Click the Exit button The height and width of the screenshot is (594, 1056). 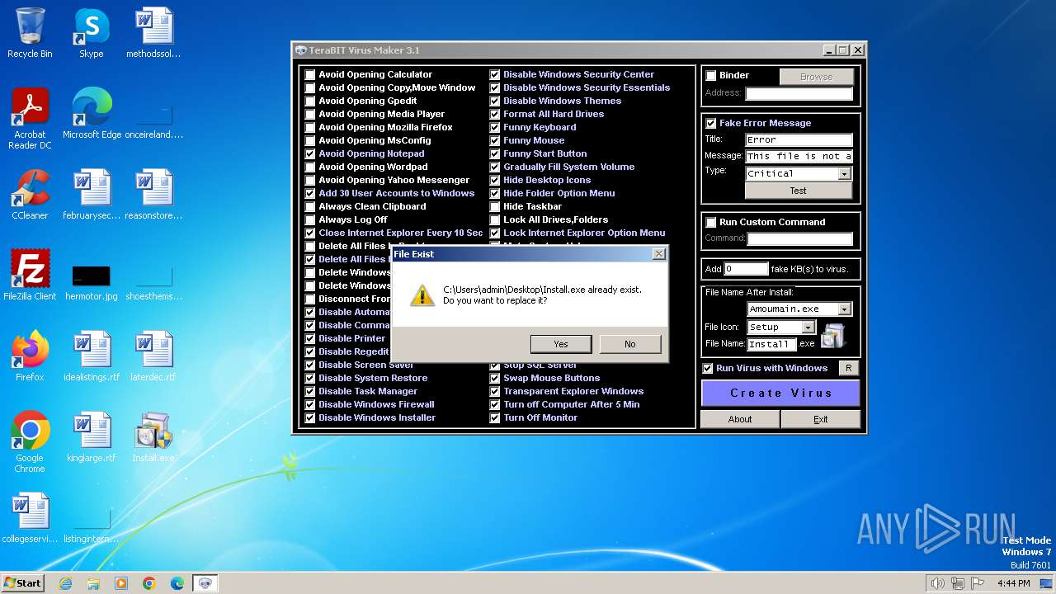pos(821,419)
